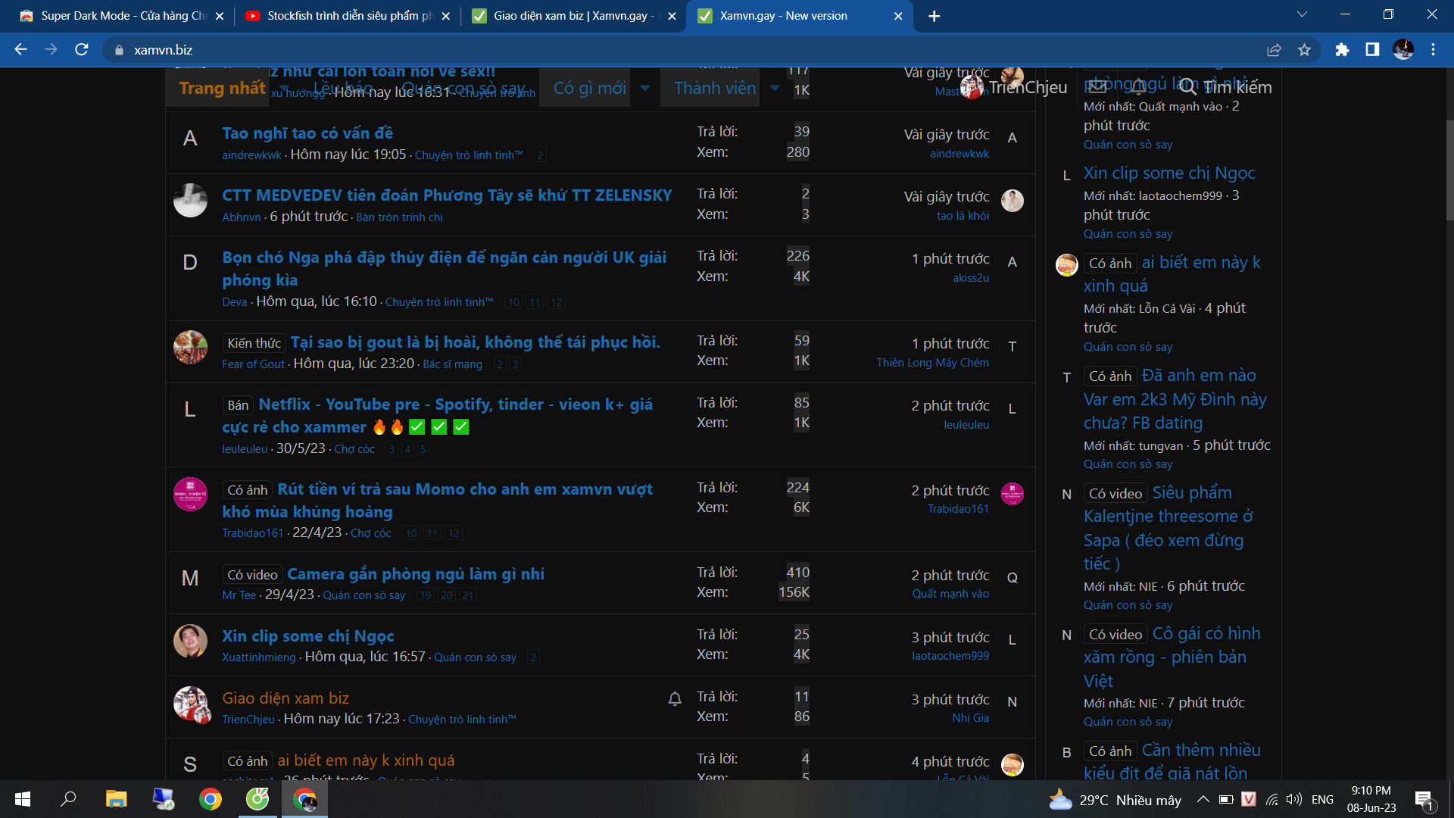
Task: Click the watch bell on Giao diện xam biz
Action: pos(675,699)
